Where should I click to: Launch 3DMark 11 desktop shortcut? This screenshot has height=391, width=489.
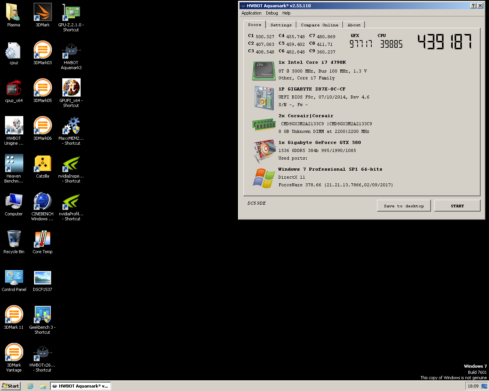(14, 318)
